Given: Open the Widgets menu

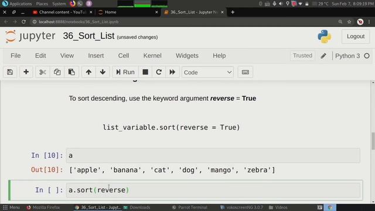Looking at the screenshot, I should [x=187, y=56].
